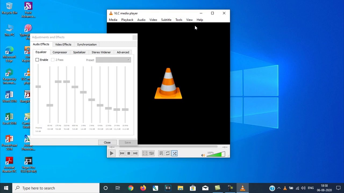Close the Adjustments and Effects dialog with Close button

pos(107,142)
